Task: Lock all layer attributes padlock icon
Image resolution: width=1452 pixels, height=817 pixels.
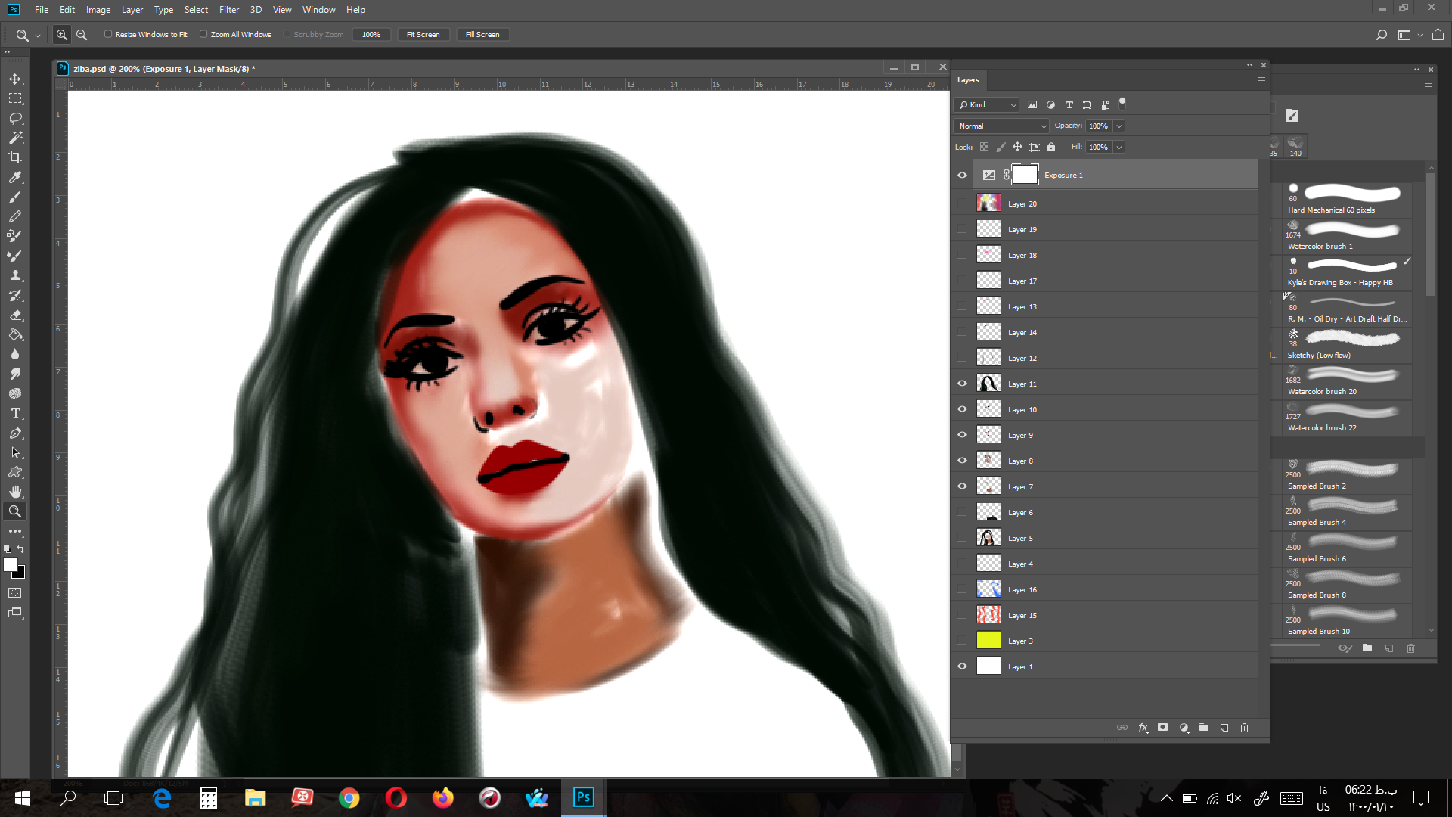Action: 1051,147
